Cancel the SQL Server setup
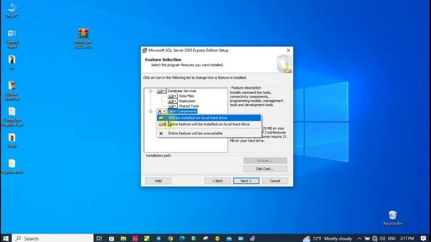 click(x=275, y=181)
